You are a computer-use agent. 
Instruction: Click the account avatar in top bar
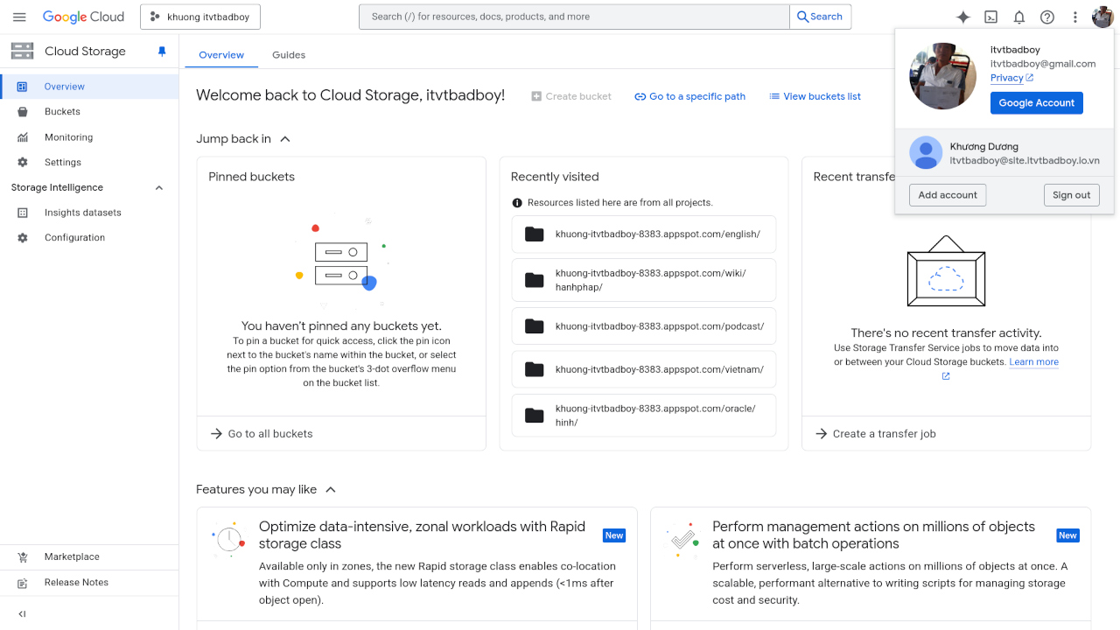pos(1102,17)
